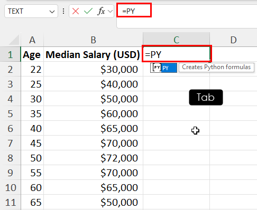257x210 pixels.
Task: Click the age cell with 55
Action: click(32, 173)
